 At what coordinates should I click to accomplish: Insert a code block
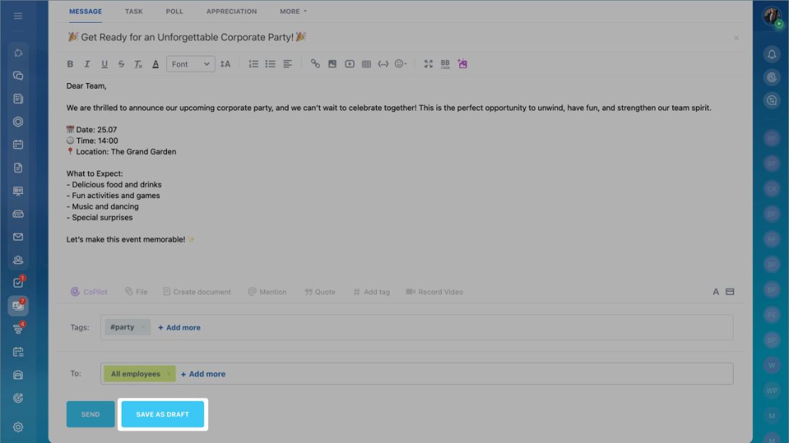point(383,64)
